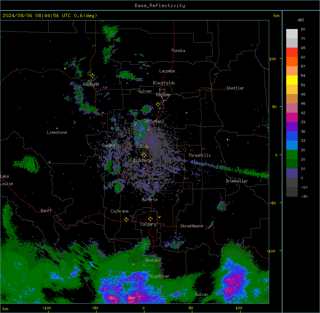Select the orange 57-60 dBZ legend swatch
The height and width of the screenshot is (313, 320).
(292, 61)
